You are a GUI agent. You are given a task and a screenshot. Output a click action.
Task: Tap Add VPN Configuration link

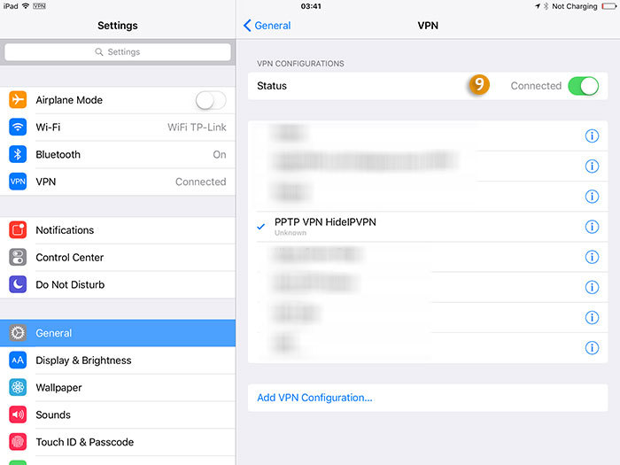pyautogui.click(x=314, y=398)
